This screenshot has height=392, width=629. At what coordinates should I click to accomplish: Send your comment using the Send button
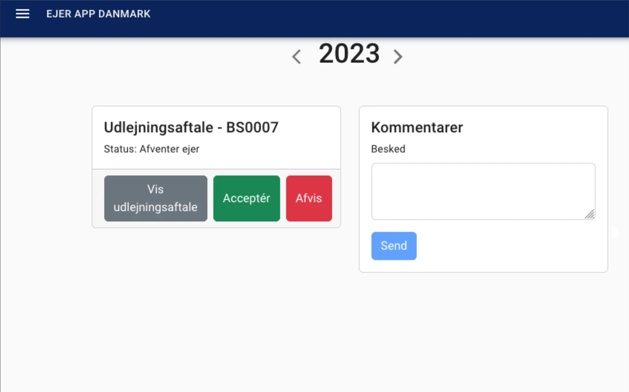pyautogui.click(x=394, y=245)
